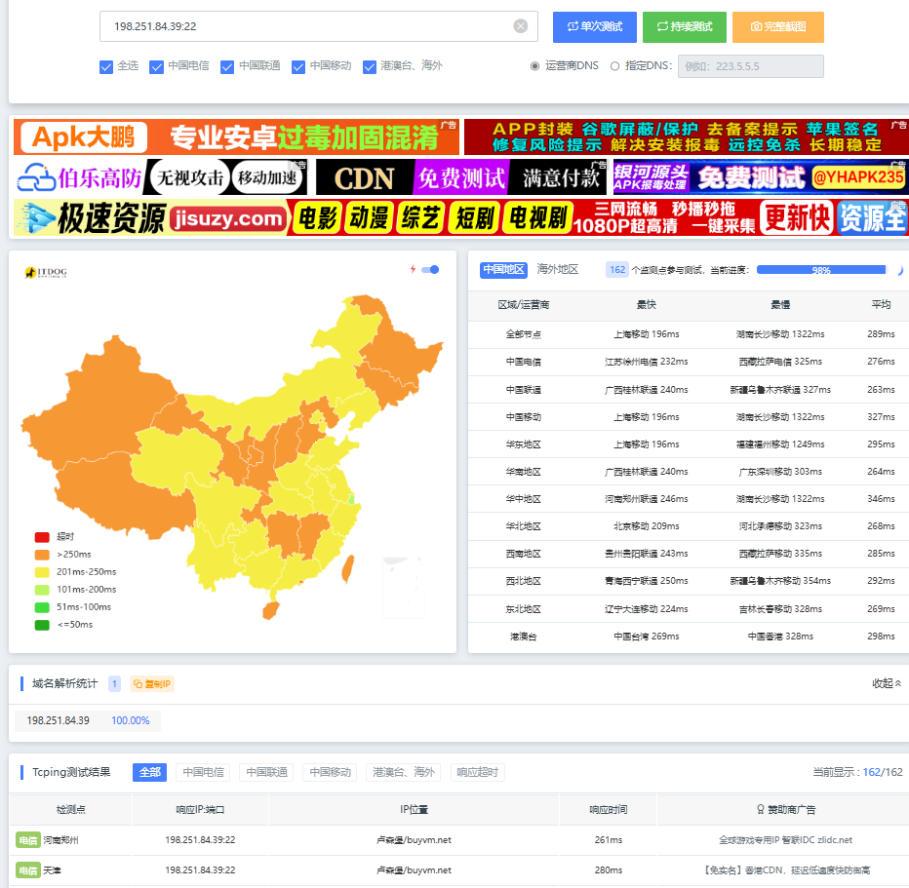Viewport: 909px width, 888px height.
Task: Toggle the 中国电信 checkbox
Action: (x=156, y=67)
